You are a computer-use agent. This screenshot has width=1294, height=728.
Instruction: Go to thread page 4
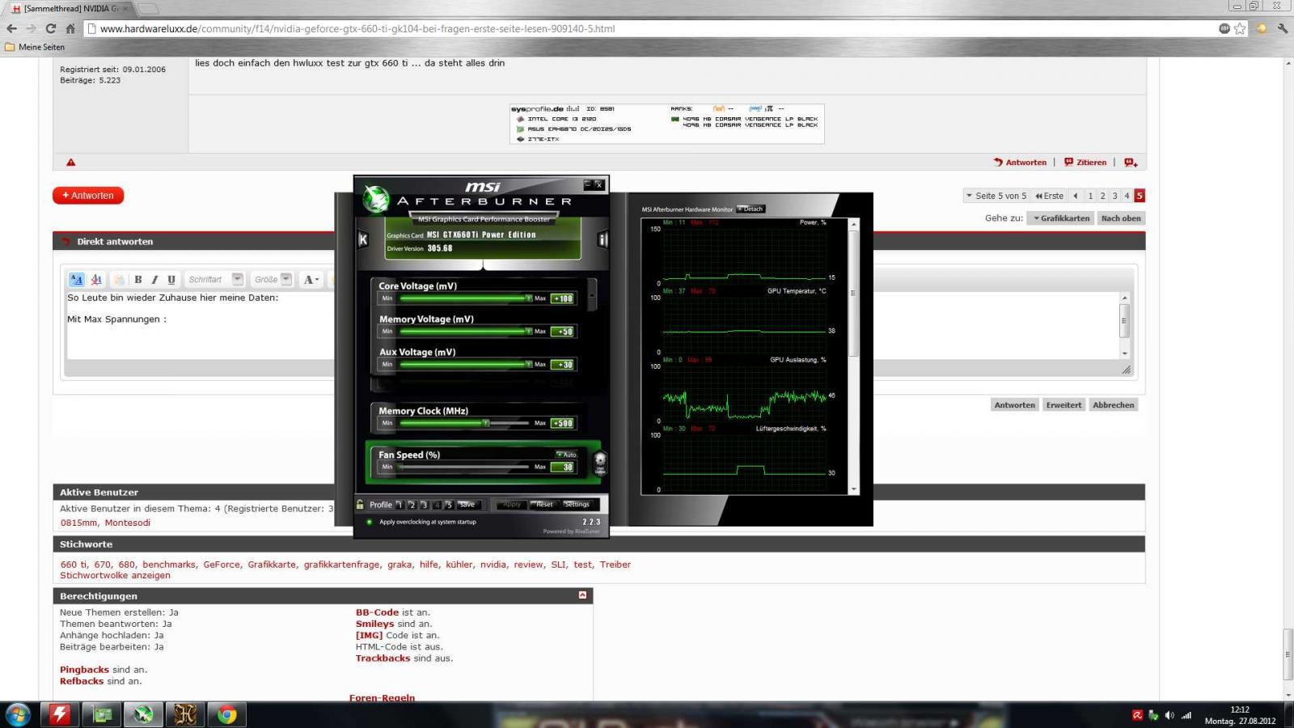pos(1127,196)
